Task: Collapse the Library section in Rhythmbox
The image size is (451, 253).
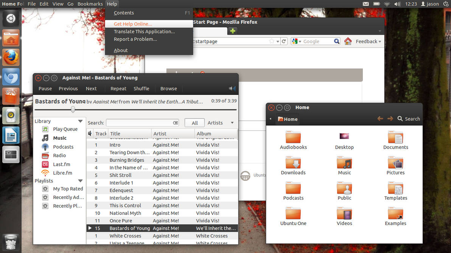Action: tap(80, 121)
